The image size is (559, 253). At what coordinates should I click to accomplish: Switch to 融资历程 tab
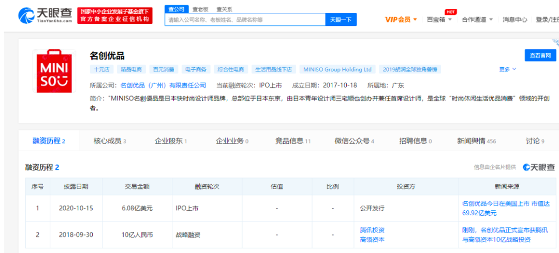point(49,141)
